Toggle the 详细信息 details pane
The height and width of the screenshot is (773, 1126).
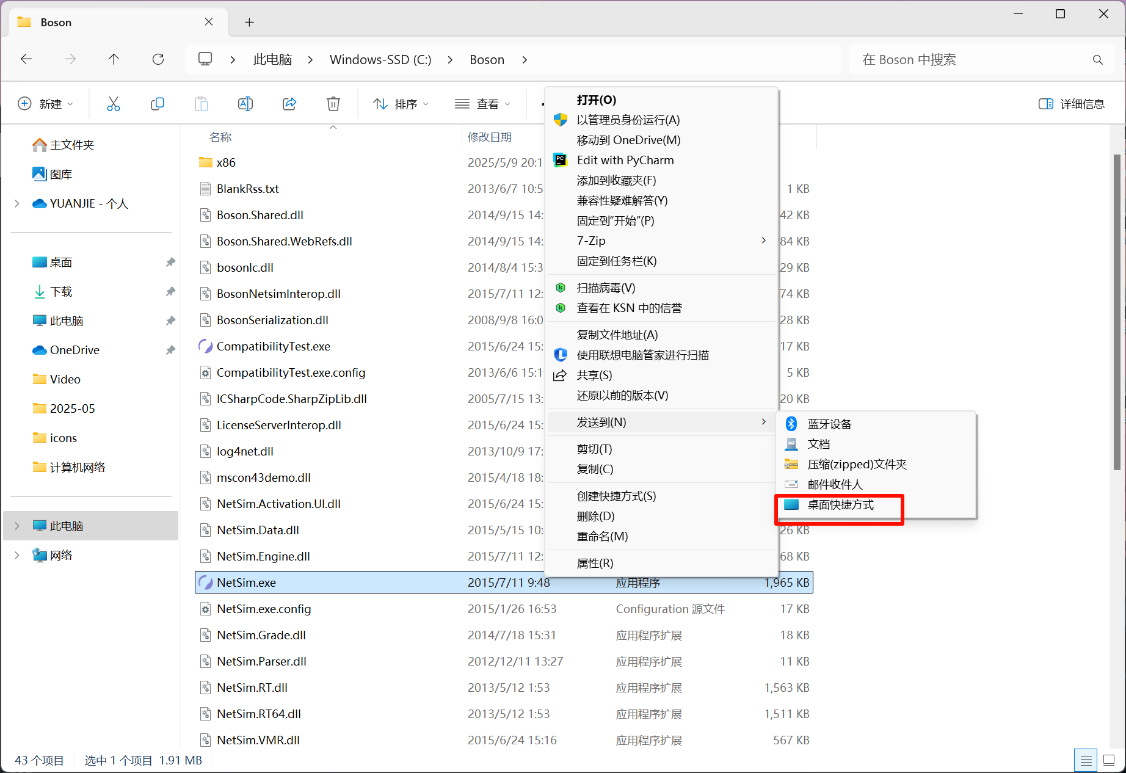1072,104
